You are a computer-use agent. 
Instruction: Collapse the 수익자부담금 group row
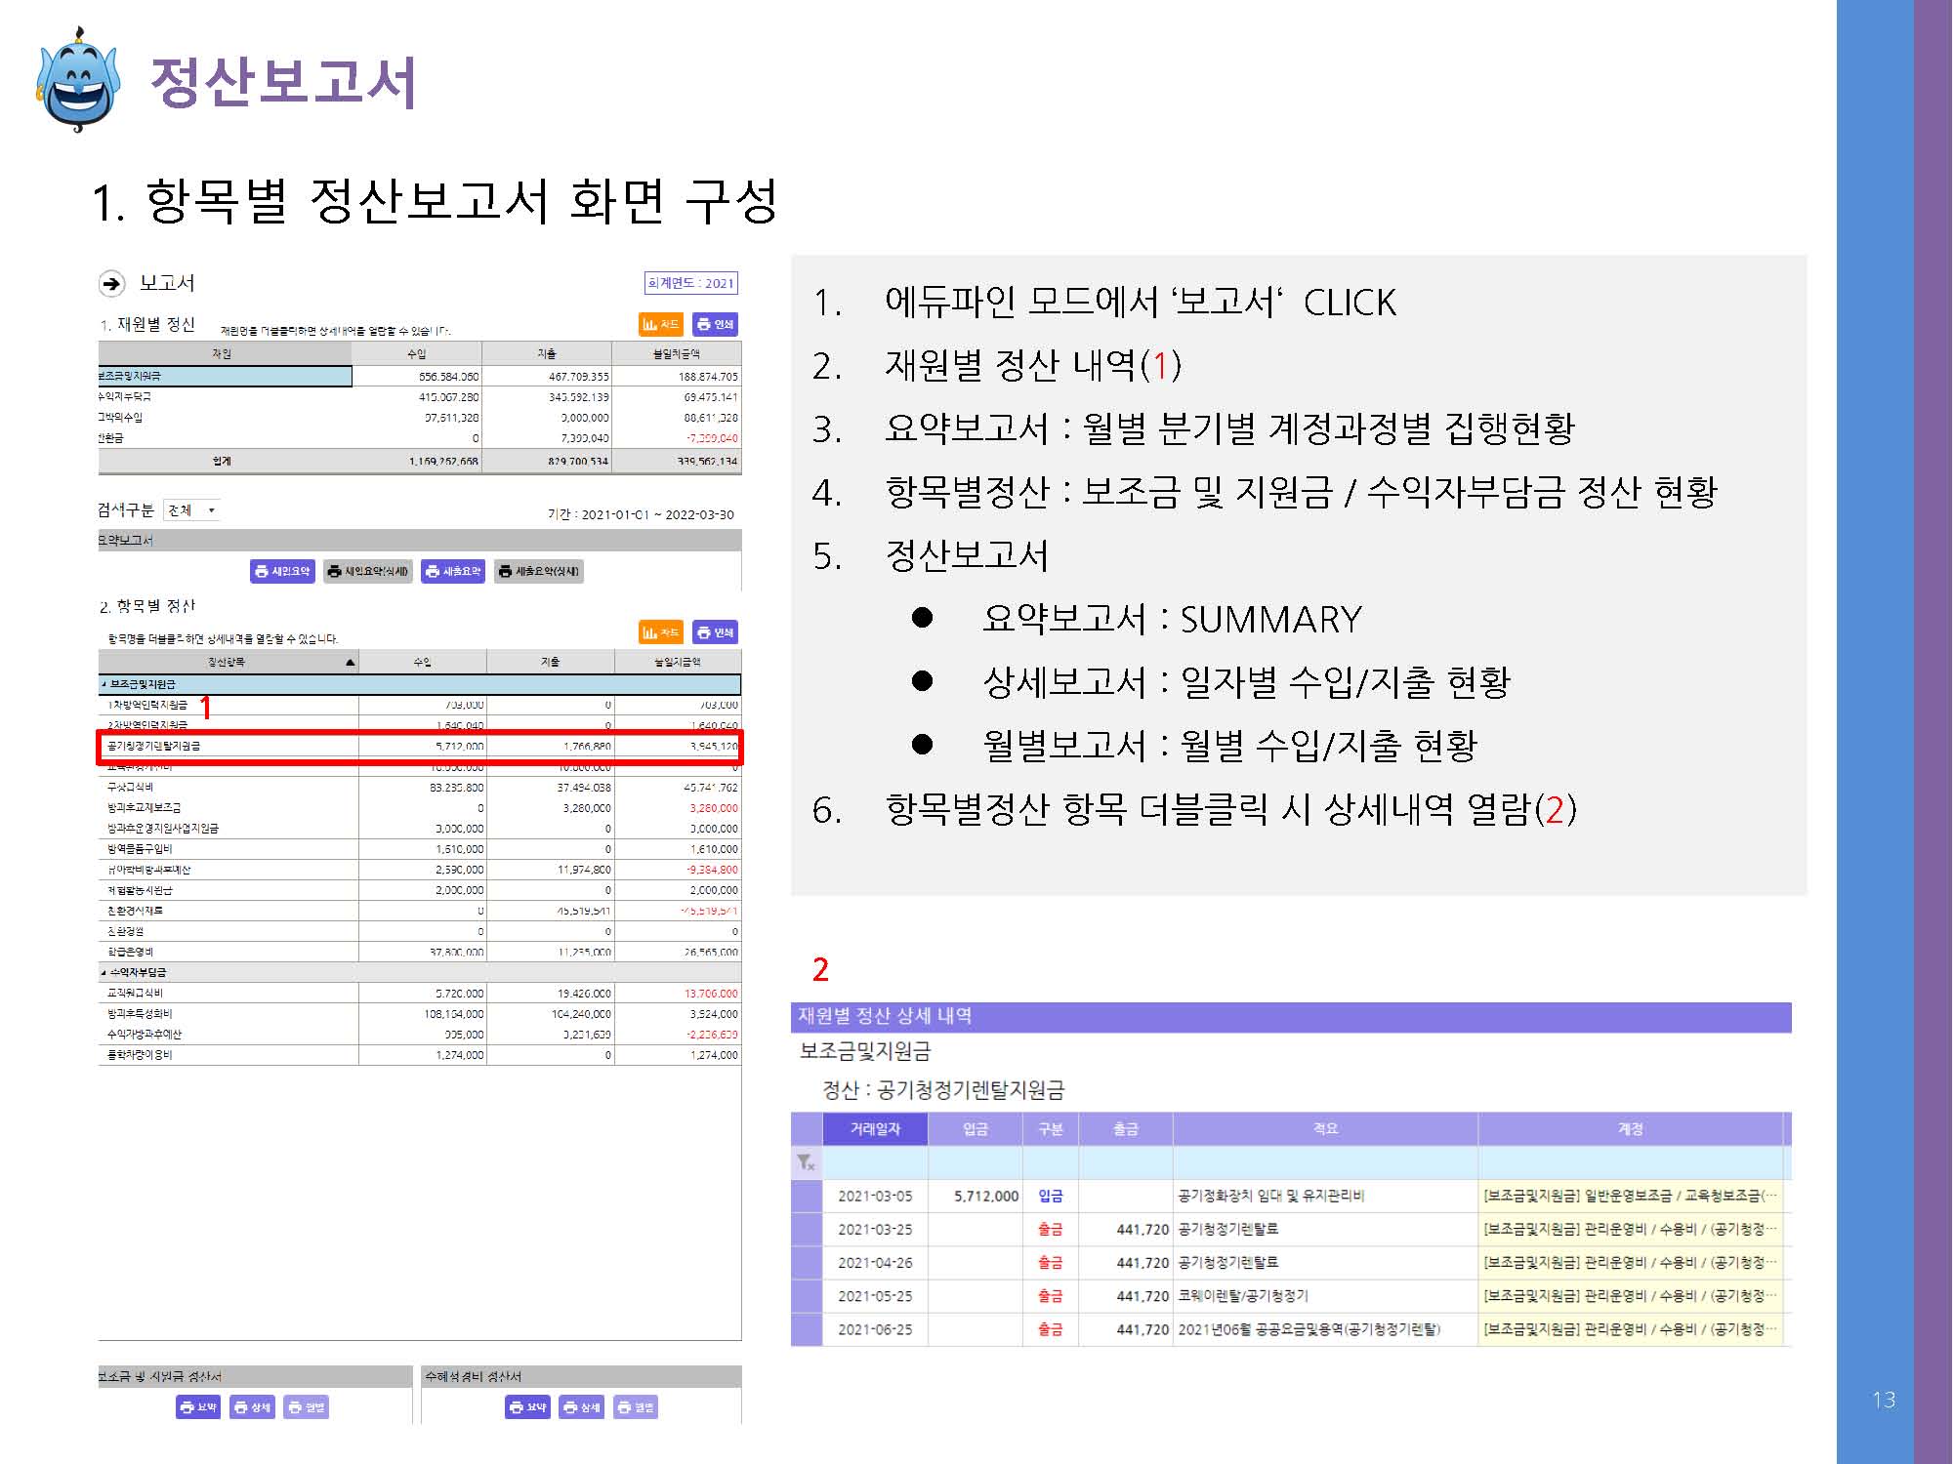coord(104,972)
